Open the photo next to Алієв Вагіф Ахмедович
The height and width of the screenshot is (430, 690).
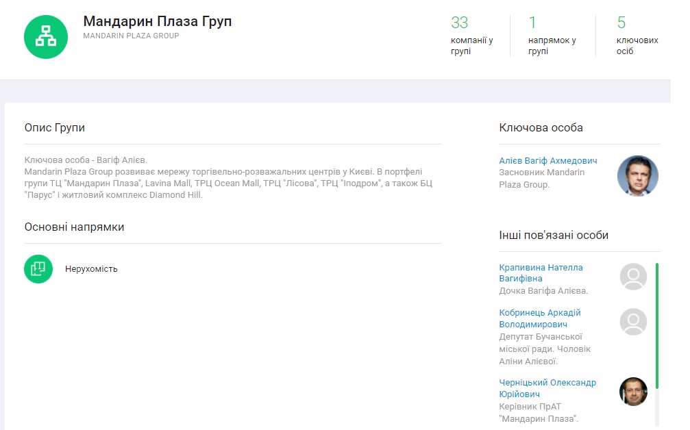(637, 176)
